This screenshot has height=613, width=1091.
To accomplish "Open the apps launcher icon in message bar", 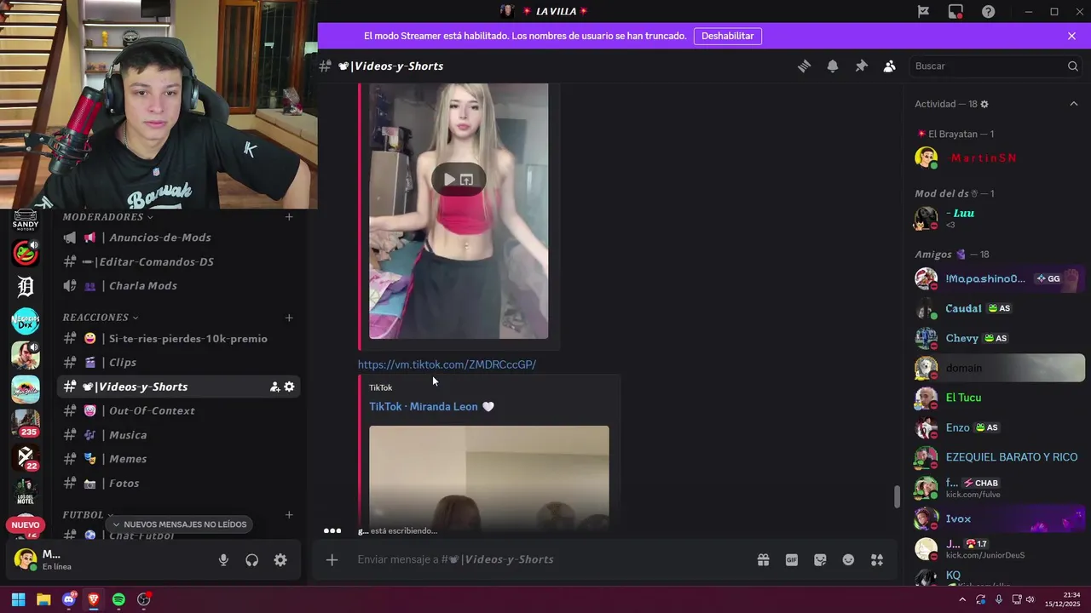I will [876, 559].
